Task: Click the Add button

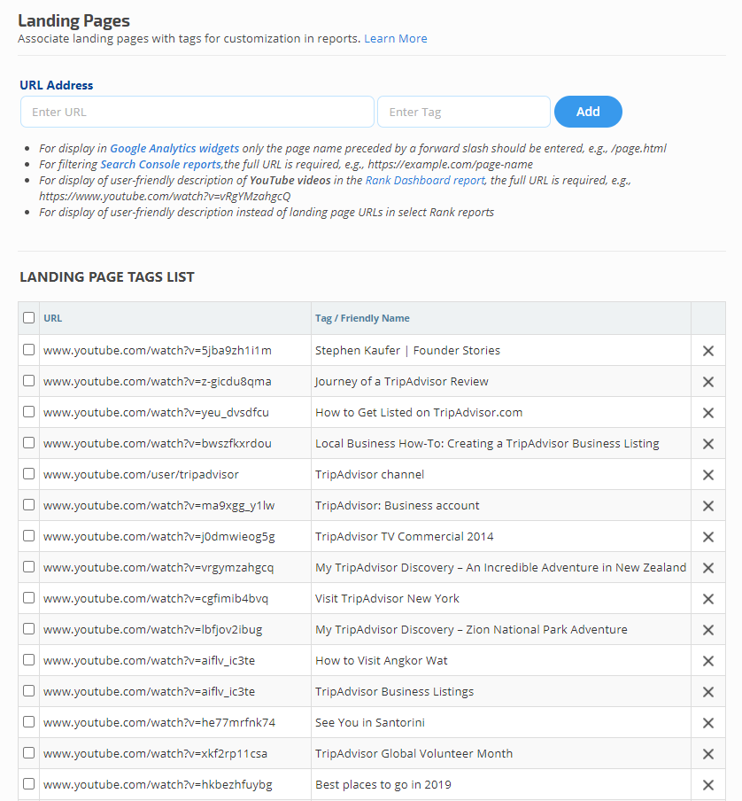Action: coord(588,112)
